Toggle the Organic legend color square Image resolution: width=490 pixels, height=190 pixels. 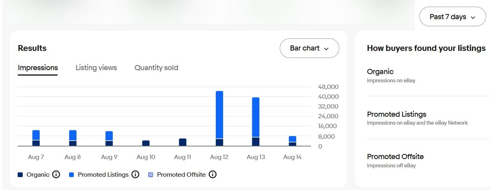(20, 175)
